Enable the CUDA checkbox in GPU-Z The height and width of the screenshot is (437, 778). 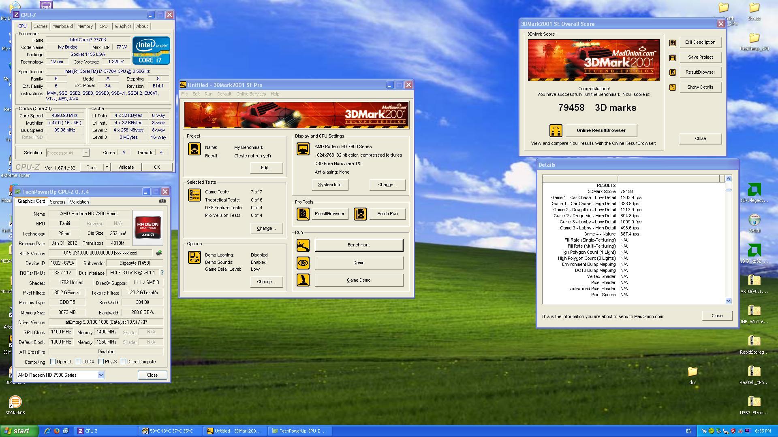78,362
